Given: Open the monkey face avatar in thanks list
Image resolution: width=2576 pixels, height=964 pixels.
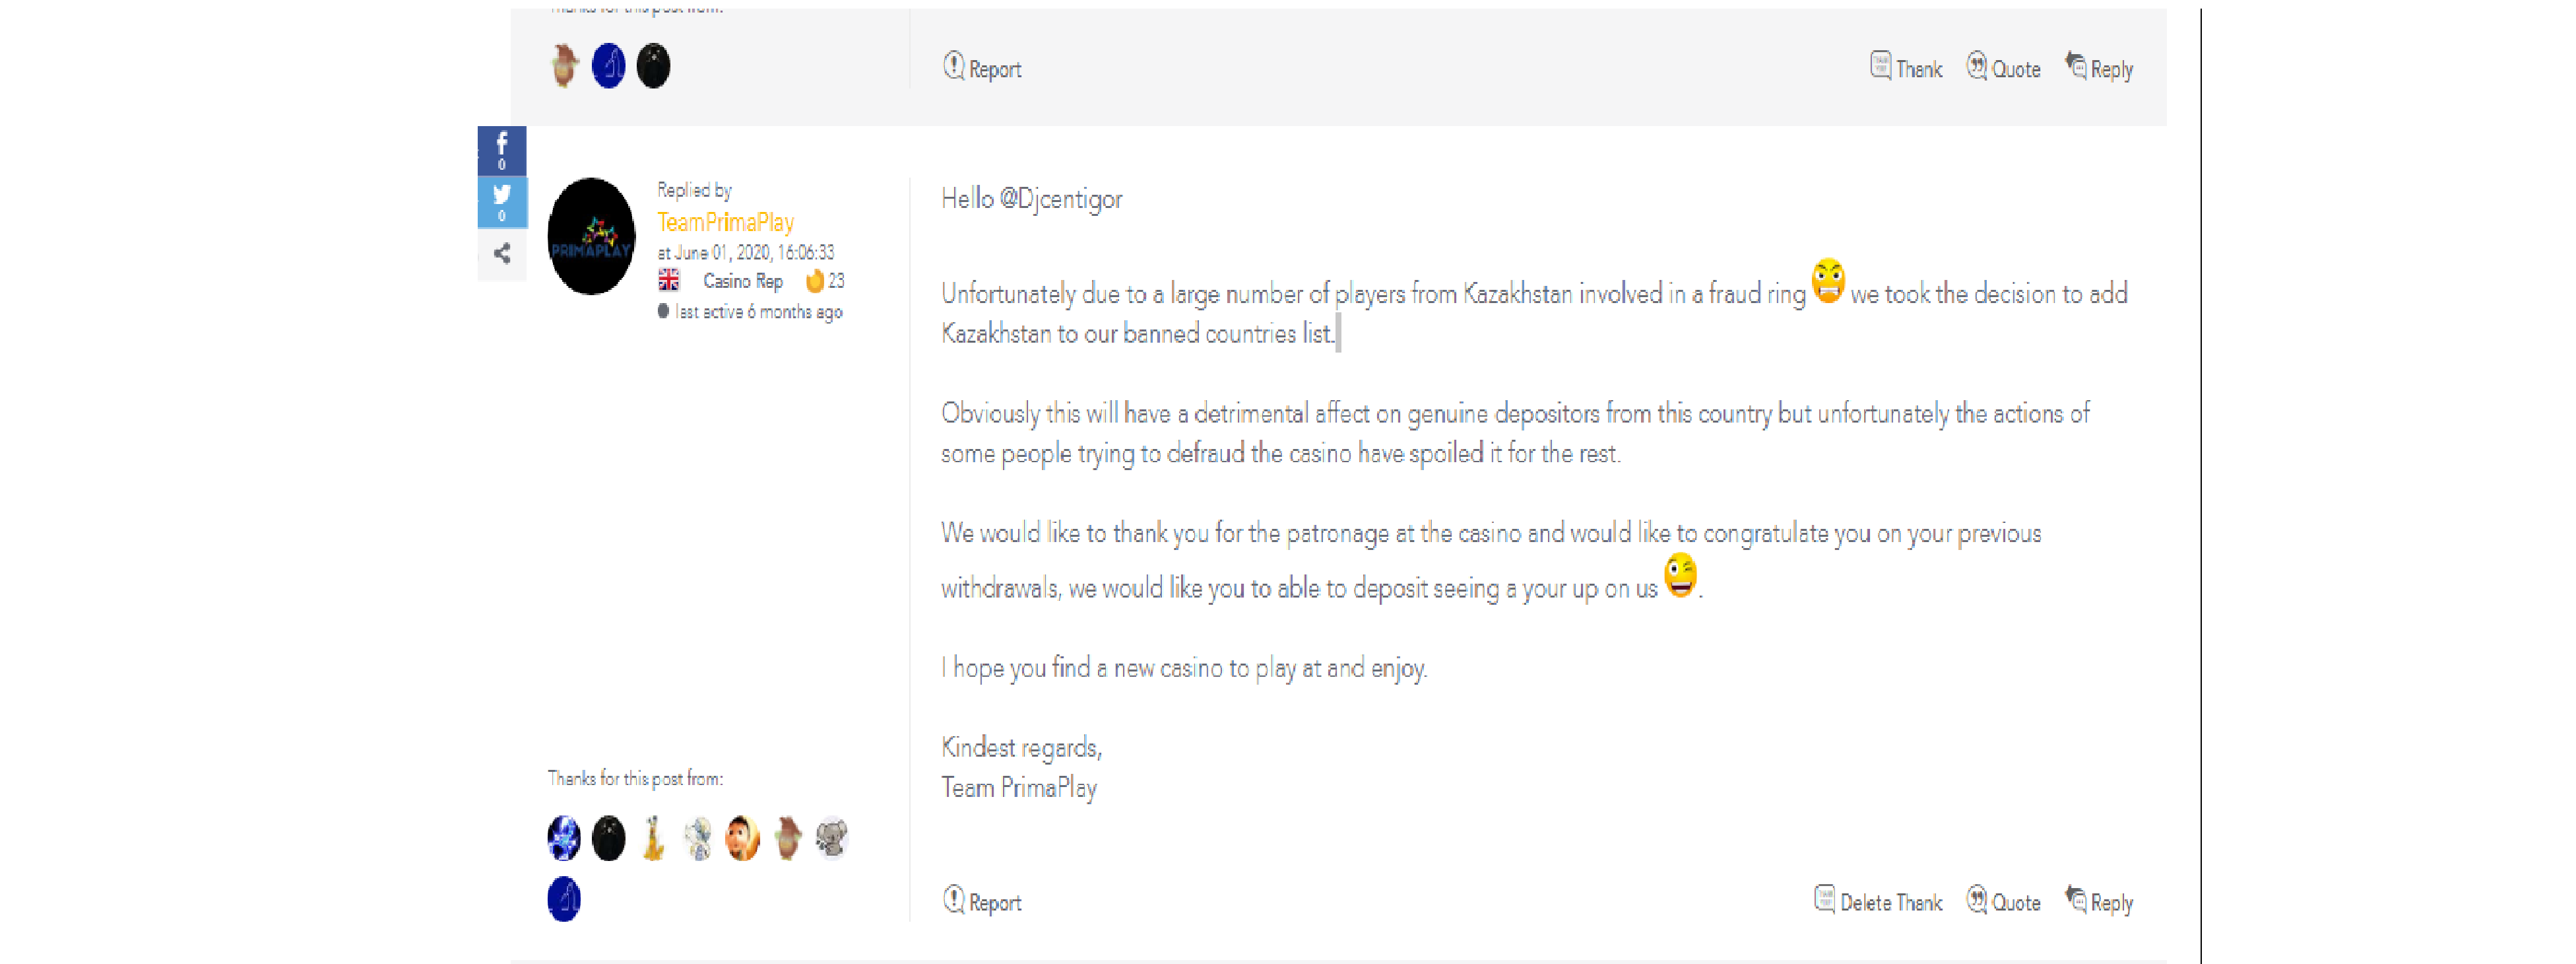Looking at the screenshot, I should coord(742,838).
